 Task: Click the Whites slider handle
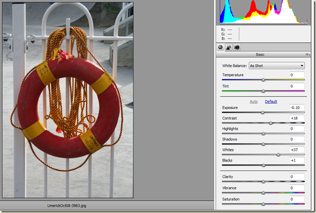[x=279, y=155]
